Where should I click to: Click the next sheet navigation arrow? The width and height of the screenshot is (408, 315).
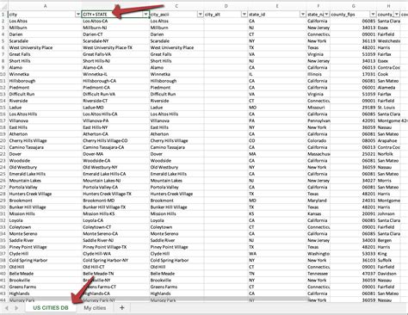coord(16,308)
